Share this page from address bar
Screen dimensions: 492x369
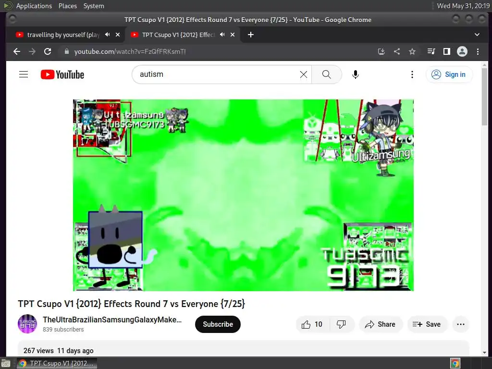[397, 51]
